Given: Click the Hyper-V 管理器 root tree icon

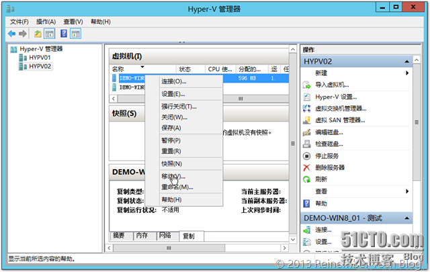Looking at the screenshot, I should (x=13, y=49).
